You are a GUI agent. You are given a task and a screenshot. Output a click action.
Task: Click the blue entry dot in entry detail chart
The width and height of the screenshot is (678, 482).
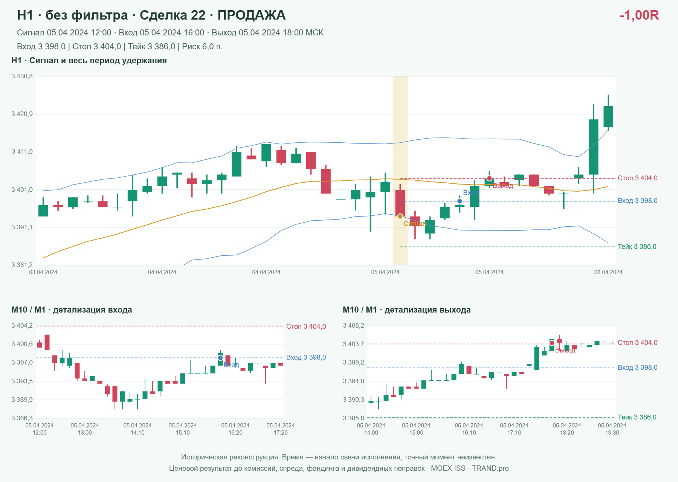[220, 358]
